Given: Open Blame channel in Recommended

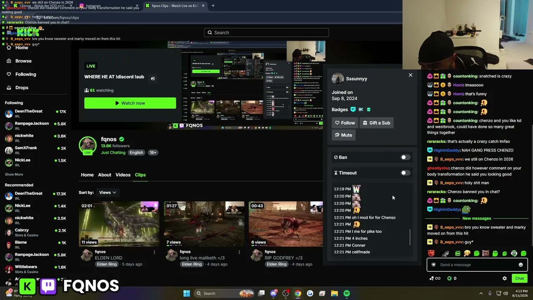Looking at the screenshot, I should tap(35, 245).
